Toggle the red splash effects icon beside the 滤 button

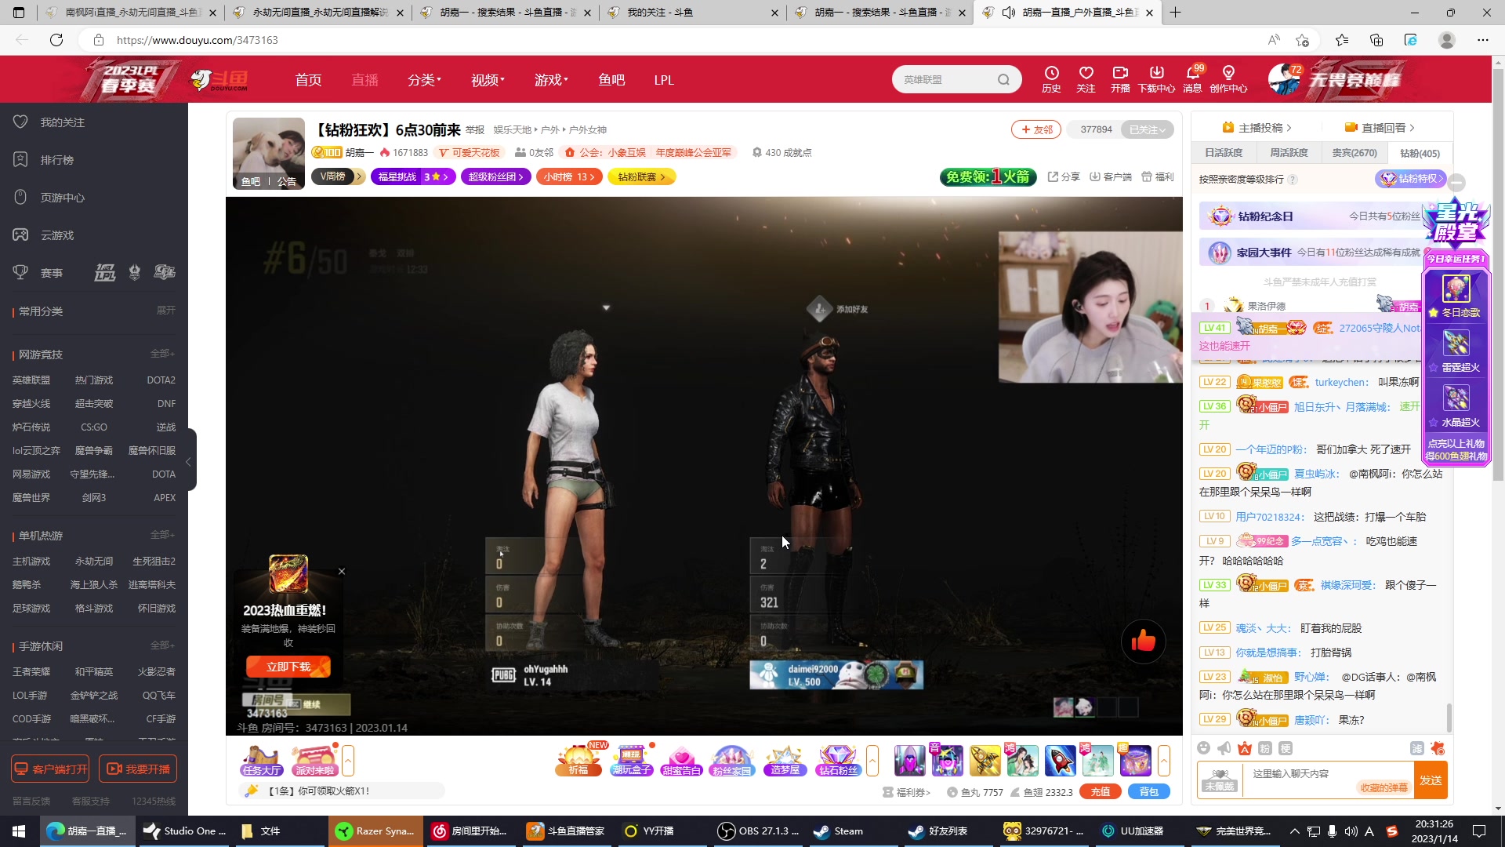tap(1438, 748)
